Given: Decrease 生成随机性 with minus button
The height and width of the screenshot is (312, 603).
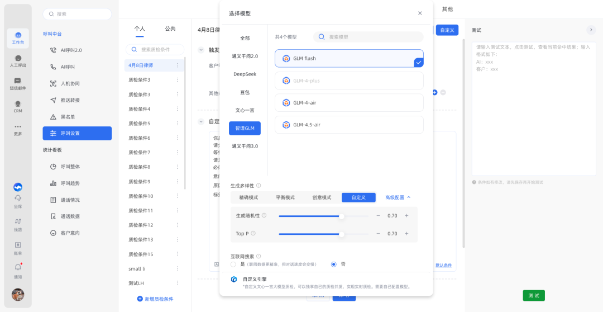Looking at the screenshot, I should coord(378,216).
